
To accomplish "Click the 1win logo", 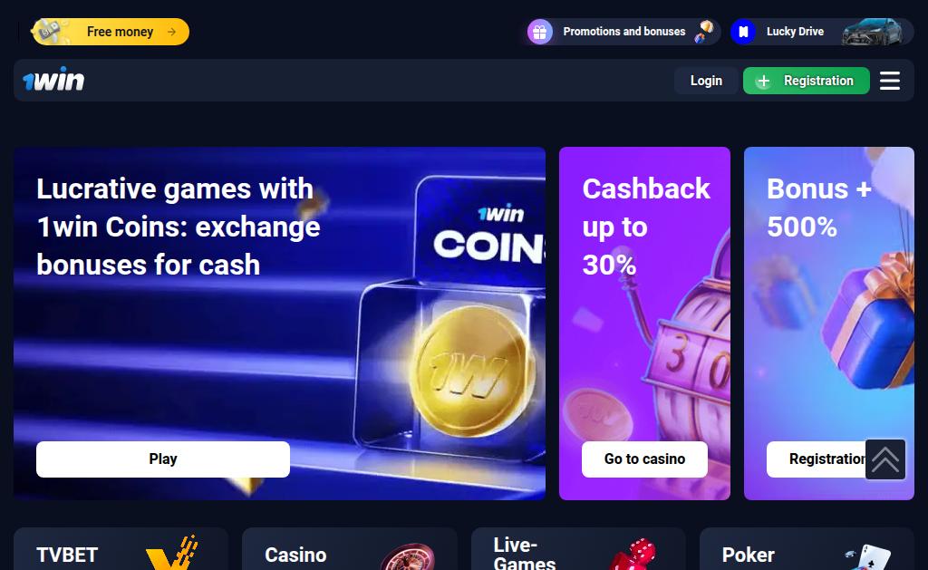I will [53, 80].
